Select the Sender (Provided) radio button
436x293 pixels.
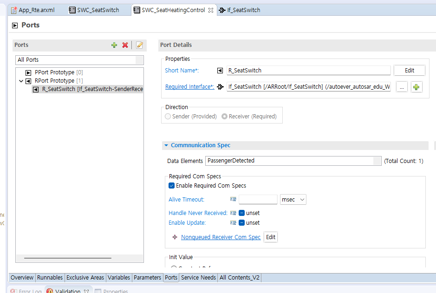point(168,116)
